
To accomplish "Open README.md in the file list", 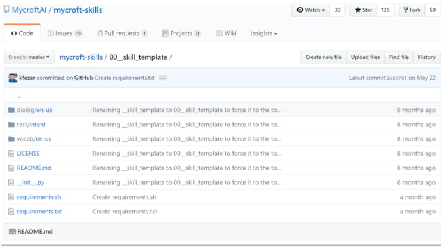I will tap(34, 168).
